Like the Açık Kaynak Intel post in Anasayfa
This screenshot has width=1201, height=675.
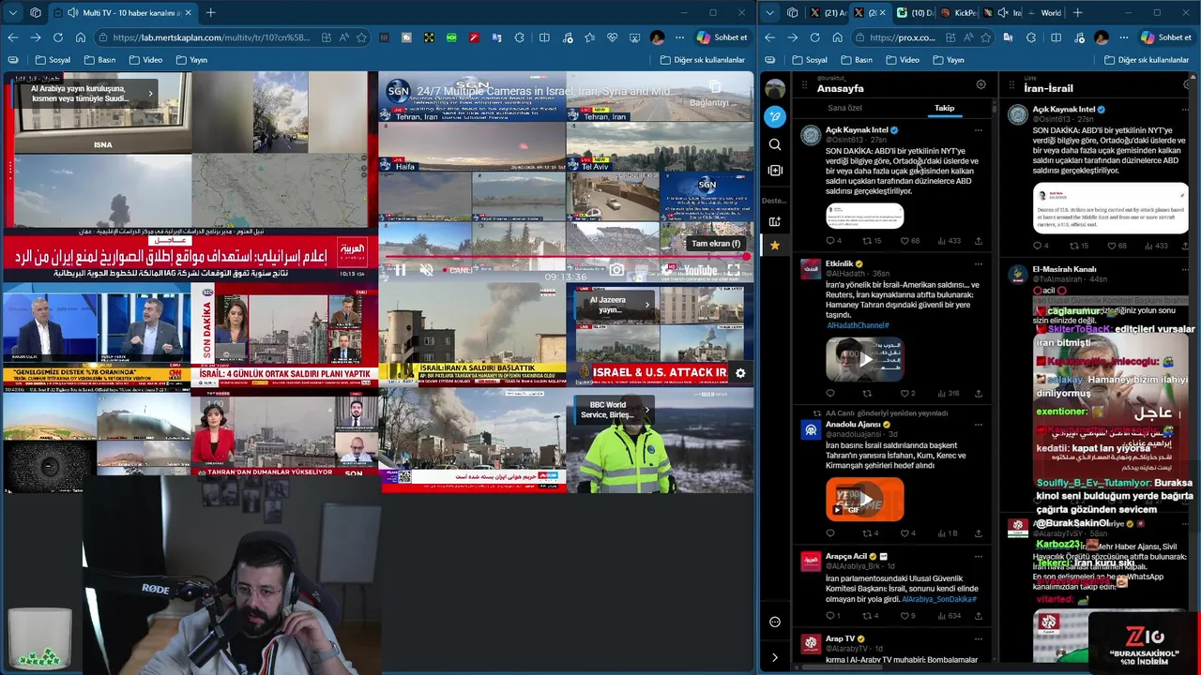(905, 241)
